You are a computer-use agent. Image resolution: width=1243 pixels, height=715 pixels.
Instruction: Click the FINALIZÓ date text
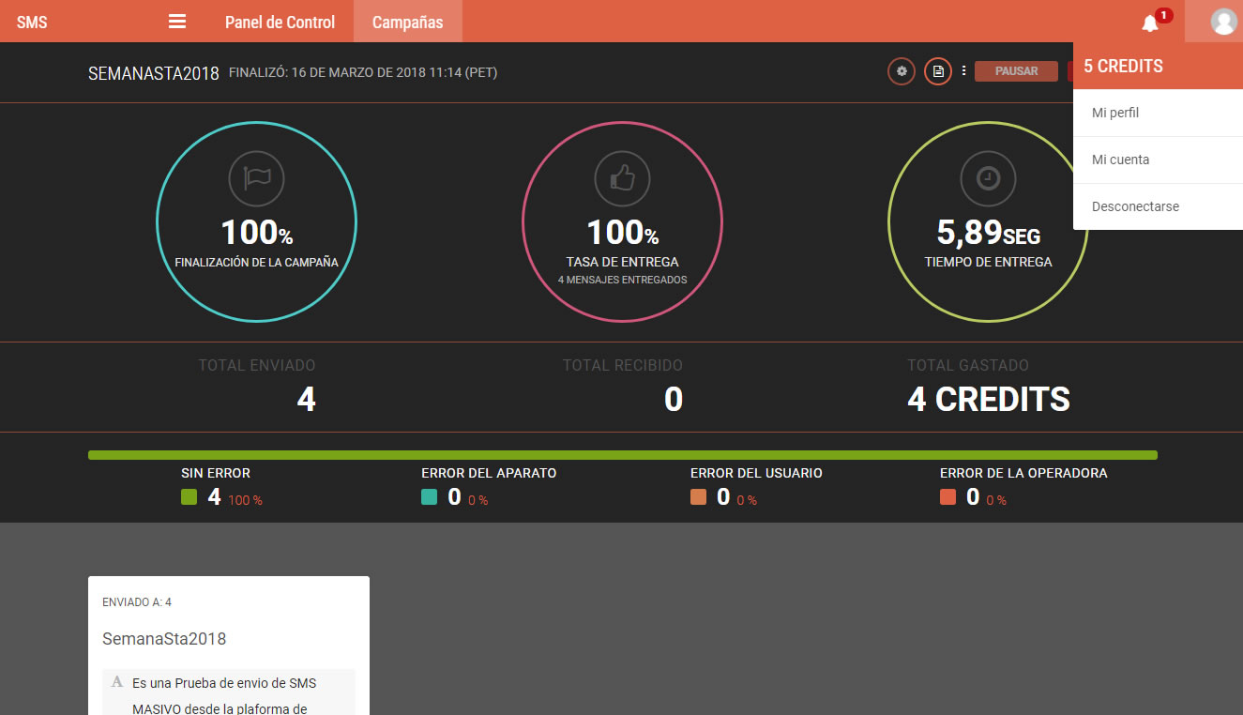coord(363,72)
